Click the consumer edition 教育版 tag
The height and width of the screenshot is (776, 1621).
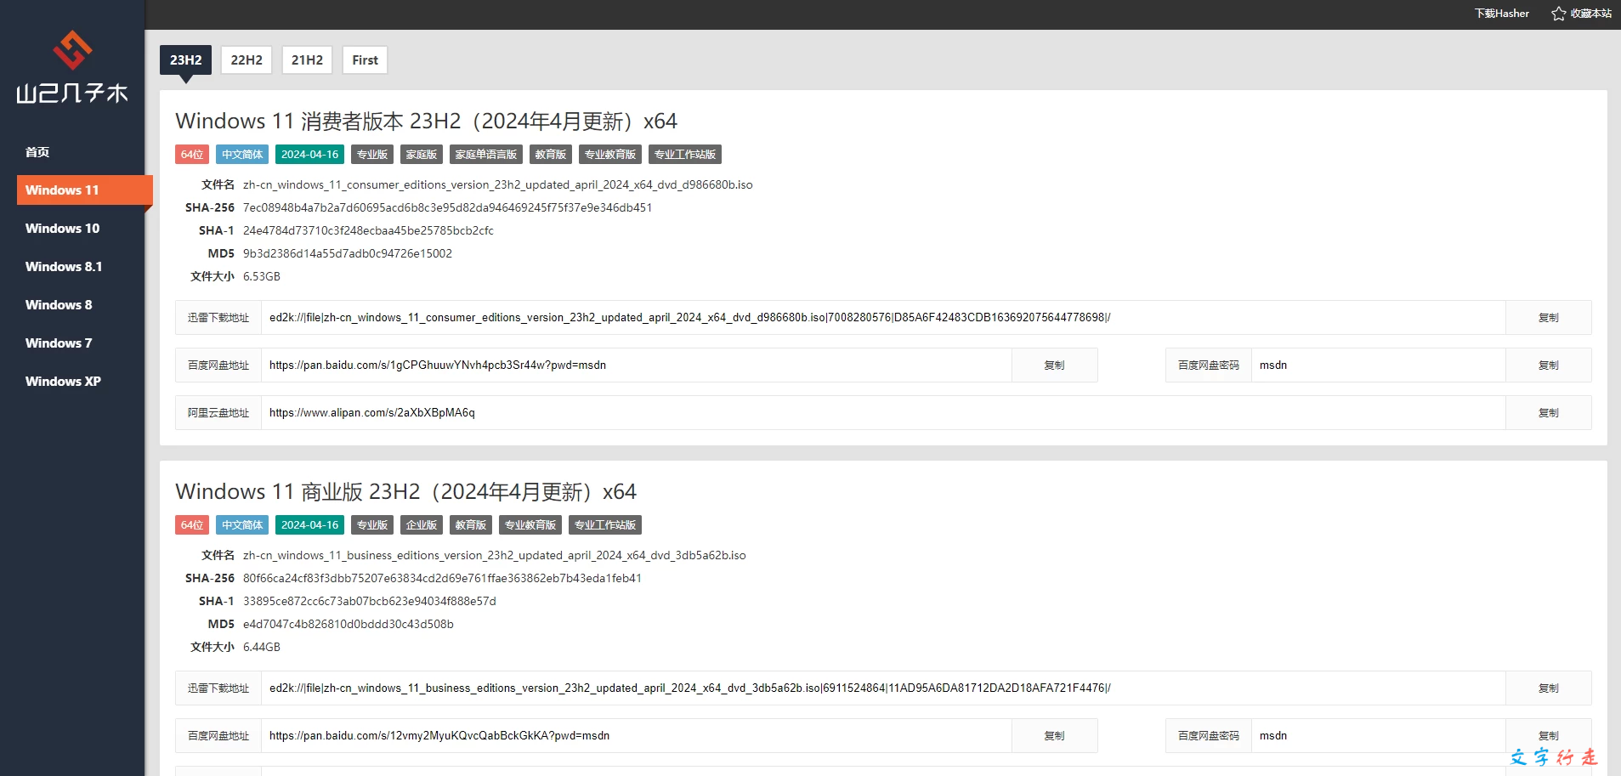coord(551,155)
